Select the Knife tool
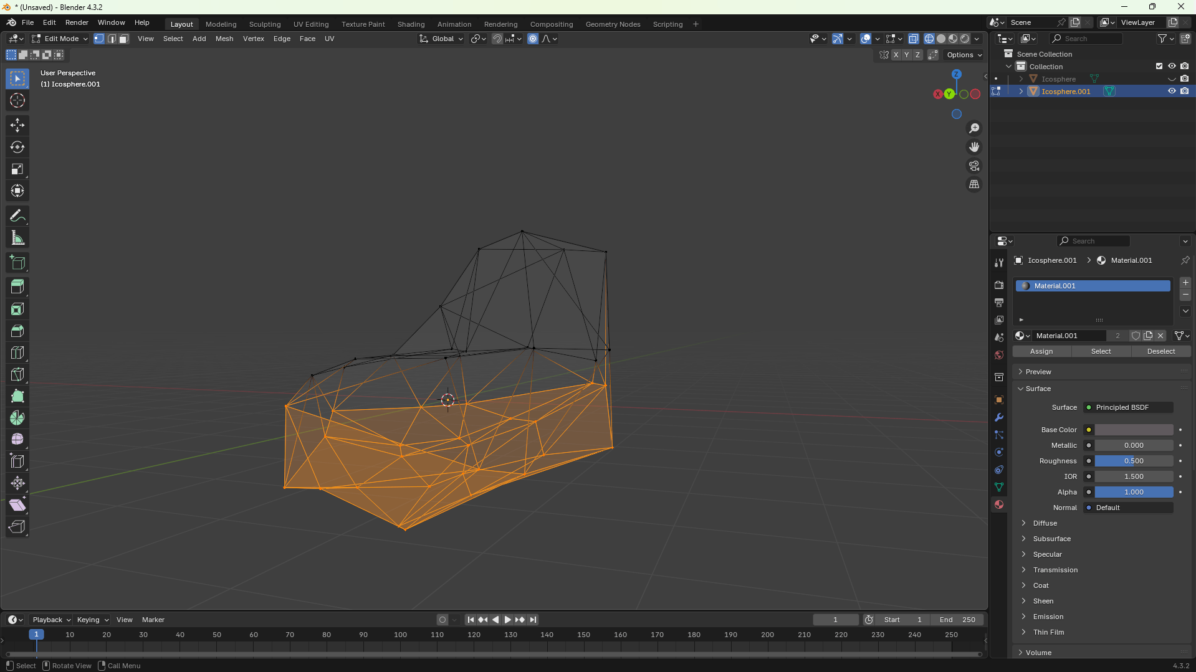Viewport: 1196px width, 672px height. point(17,375)
